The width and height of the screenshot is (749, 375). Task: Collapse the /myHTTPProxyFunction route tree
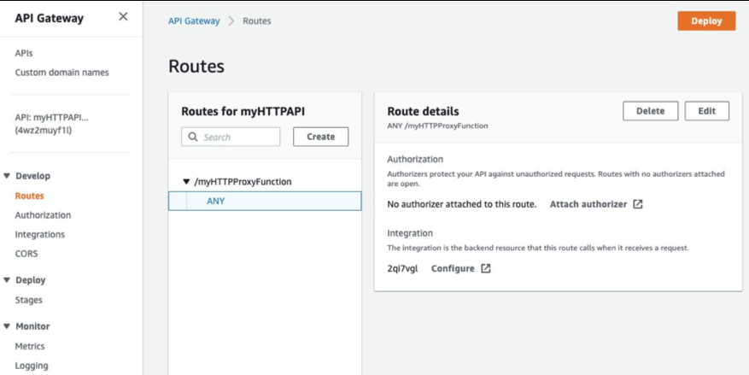coord(186,182)
